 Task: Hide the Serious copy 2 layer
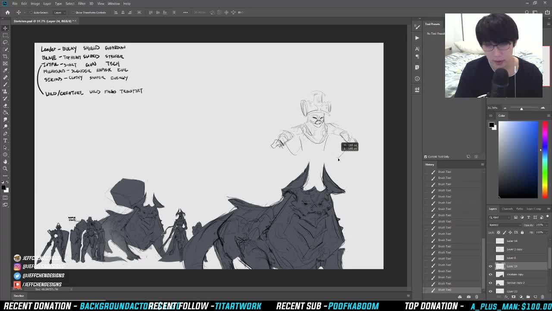[x=490, y=283]
